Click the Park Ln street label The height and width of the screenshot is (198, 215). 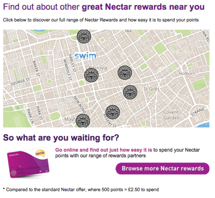coord(30,116)
